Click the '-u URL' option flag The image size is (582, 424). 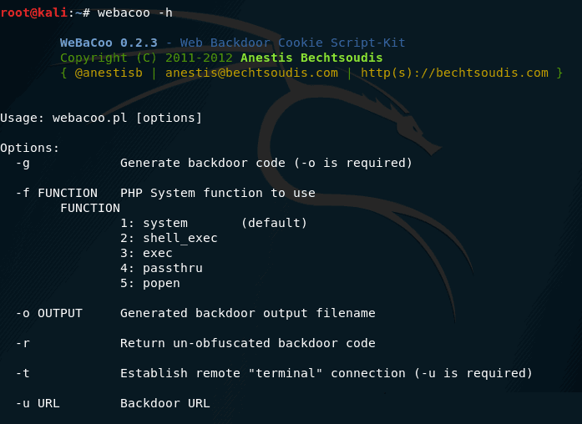click(x=38, y=403)
